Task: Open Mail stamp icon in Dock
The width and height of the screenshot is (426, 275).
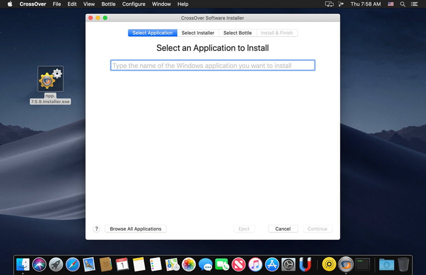Action: pos(89,264)
